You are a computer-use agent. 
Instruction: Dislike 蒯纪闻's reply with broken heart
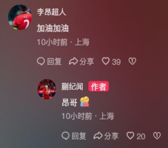click(157, 136)
